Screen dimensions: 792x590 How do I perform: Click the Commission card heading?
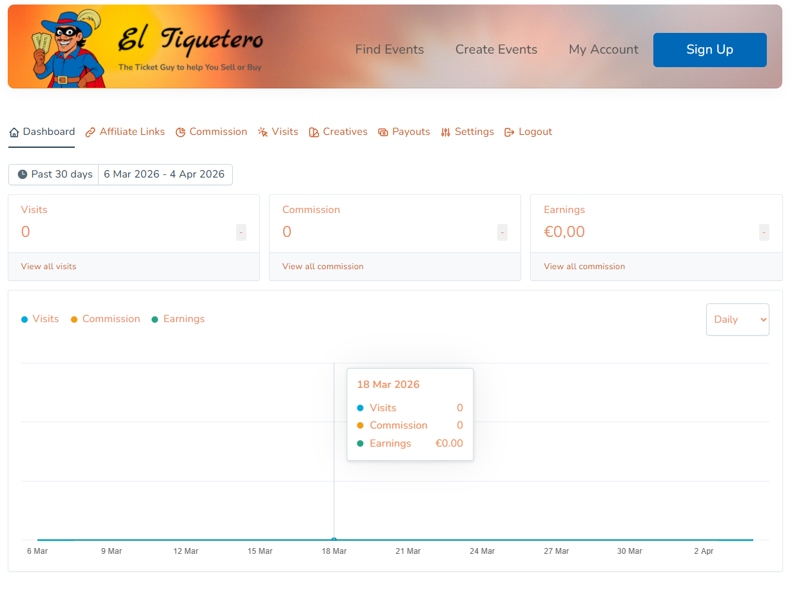[x=311, y=210]
